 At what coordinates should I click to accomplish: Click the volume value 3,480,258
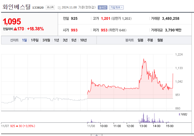click(x=171, y=19)
